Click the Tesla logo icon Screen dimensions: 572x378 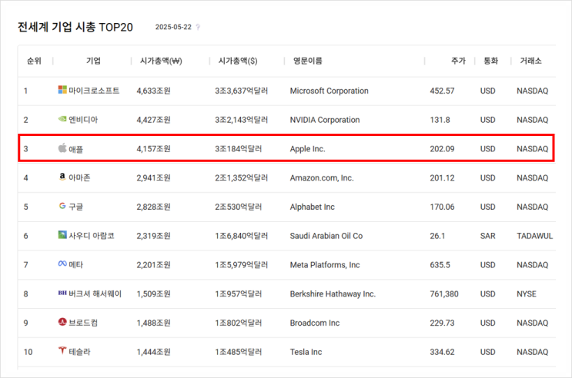pyautogui.click(x=62, y=350)
